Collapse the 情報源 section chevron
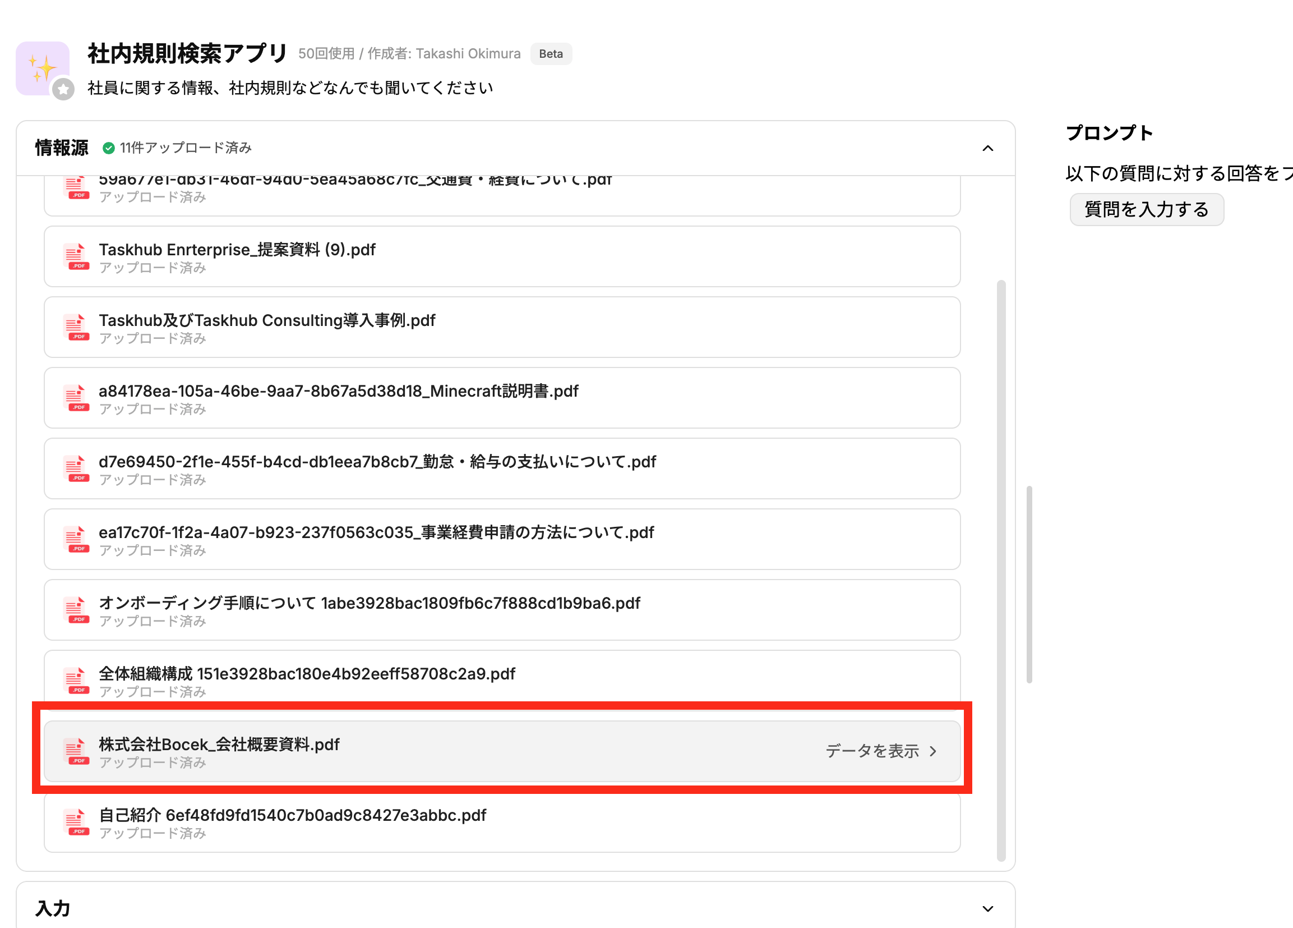The height and width of the screenshot is (928, 1293). 987,148
